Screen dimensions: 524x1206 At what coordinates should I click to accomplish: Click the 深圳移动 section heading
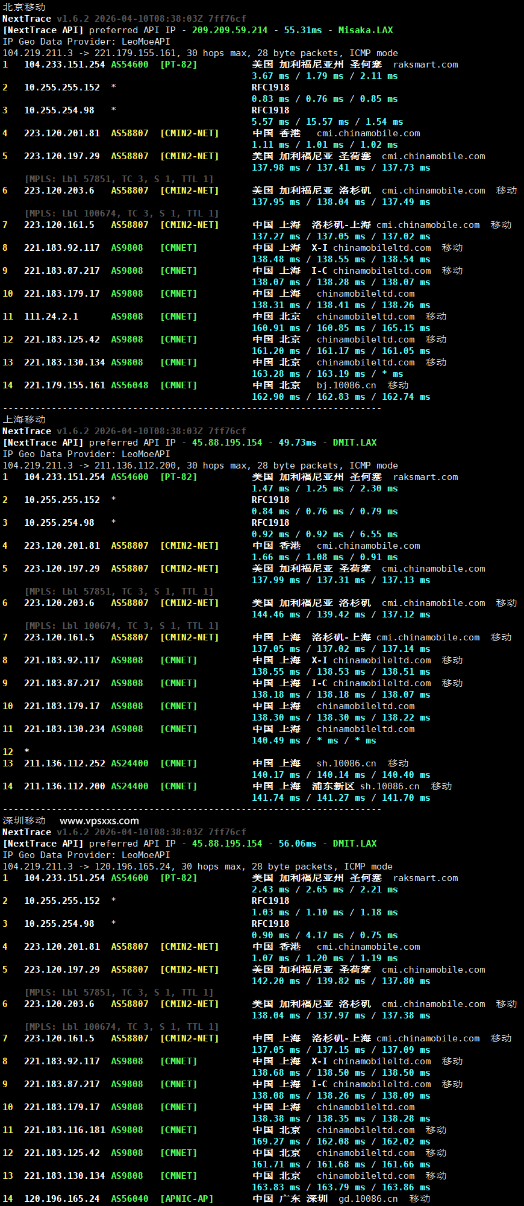[x=24, y=821]
